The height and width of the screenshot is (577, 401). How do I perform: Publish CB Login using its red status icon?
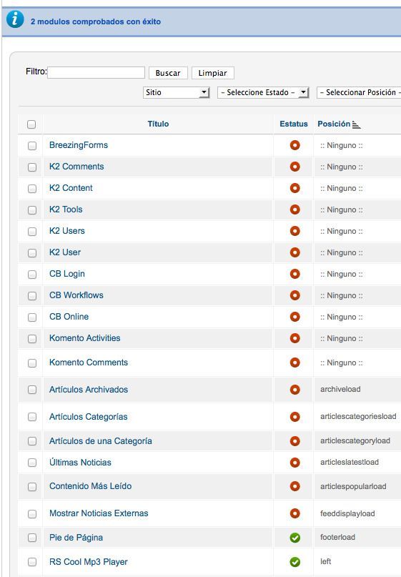294,274
